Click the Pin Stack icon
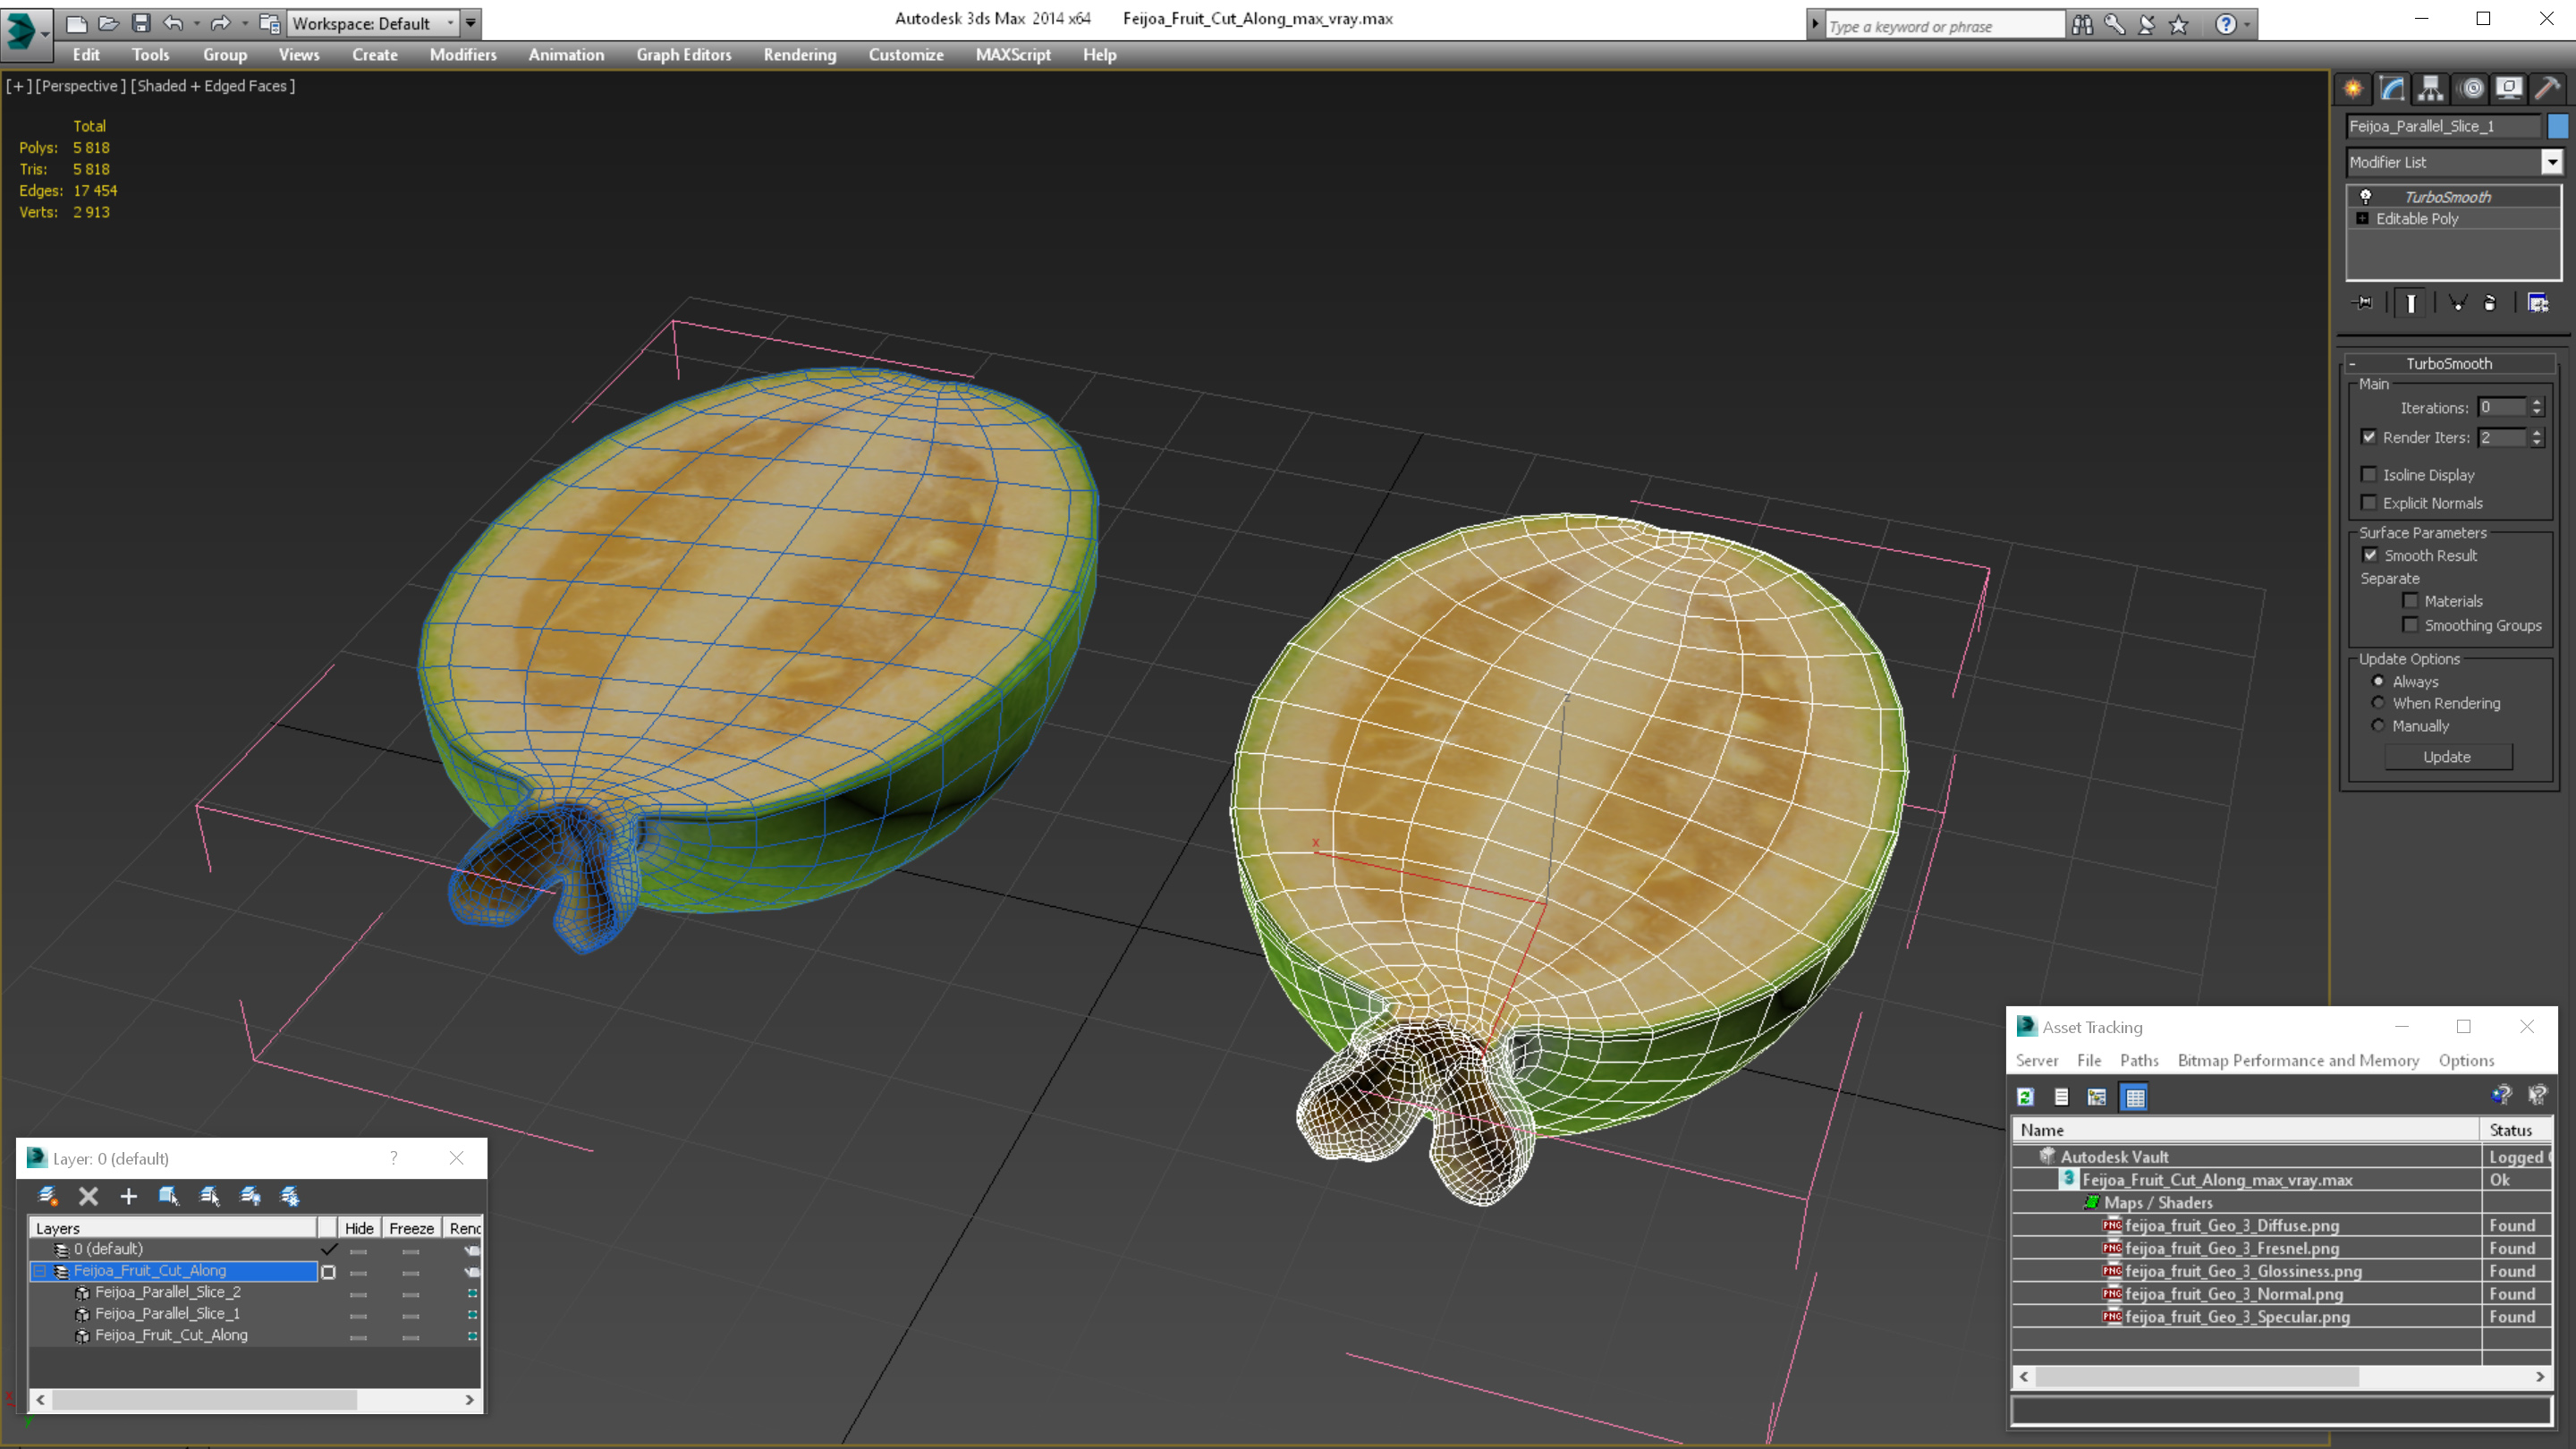Image resolution: width=2576 pixels, height=1449 pixels. [2363, 303]
